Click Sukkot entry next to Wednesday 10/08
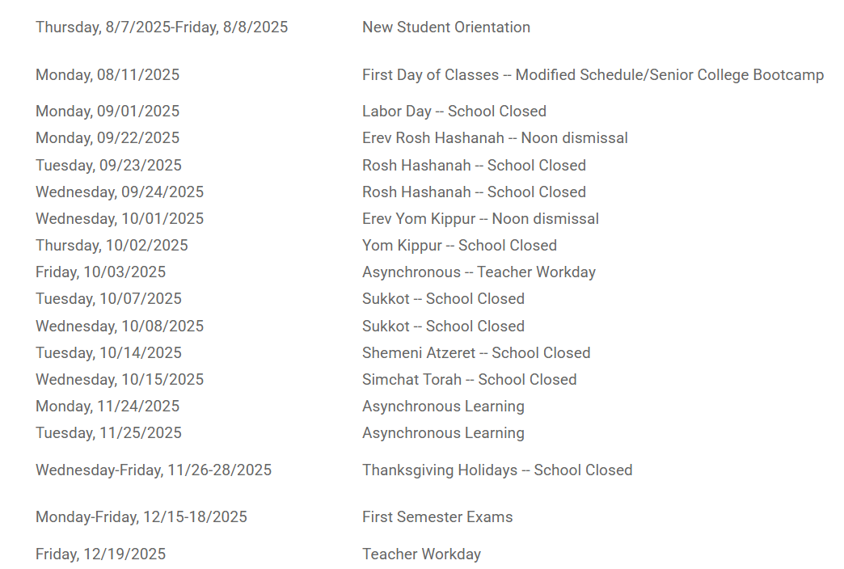The image size is (844, 569). (x=443, y=327)
